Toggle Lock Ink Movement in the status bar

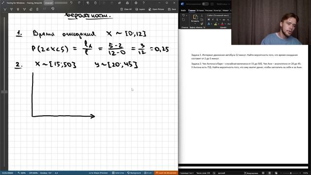(x=166, y=173)
